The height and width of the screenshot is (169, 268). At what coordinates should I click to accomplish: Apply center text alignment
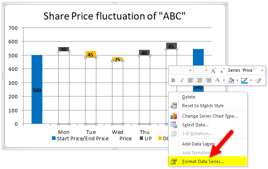(200, 80)
